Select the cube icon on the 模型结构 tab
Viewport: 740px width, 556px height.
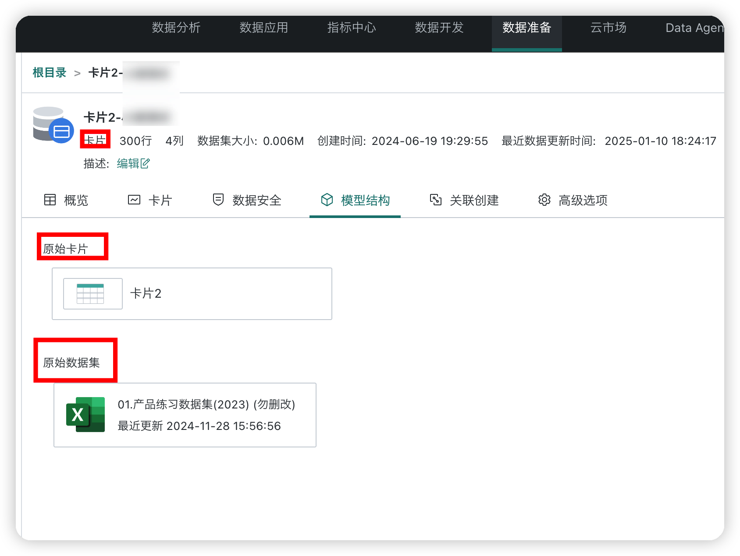[x=327, y=200]
